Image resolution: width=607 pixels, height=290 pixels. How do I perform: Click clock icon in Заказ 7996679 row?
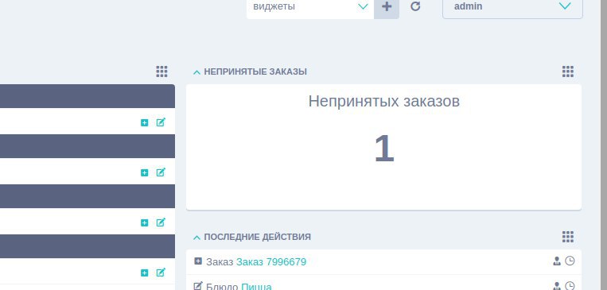click(570, 261)
